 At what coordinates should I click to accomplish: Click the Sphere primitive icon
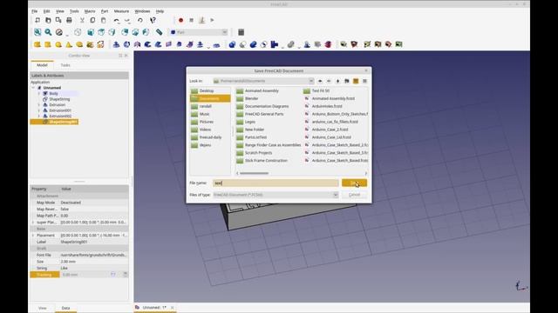58,44
